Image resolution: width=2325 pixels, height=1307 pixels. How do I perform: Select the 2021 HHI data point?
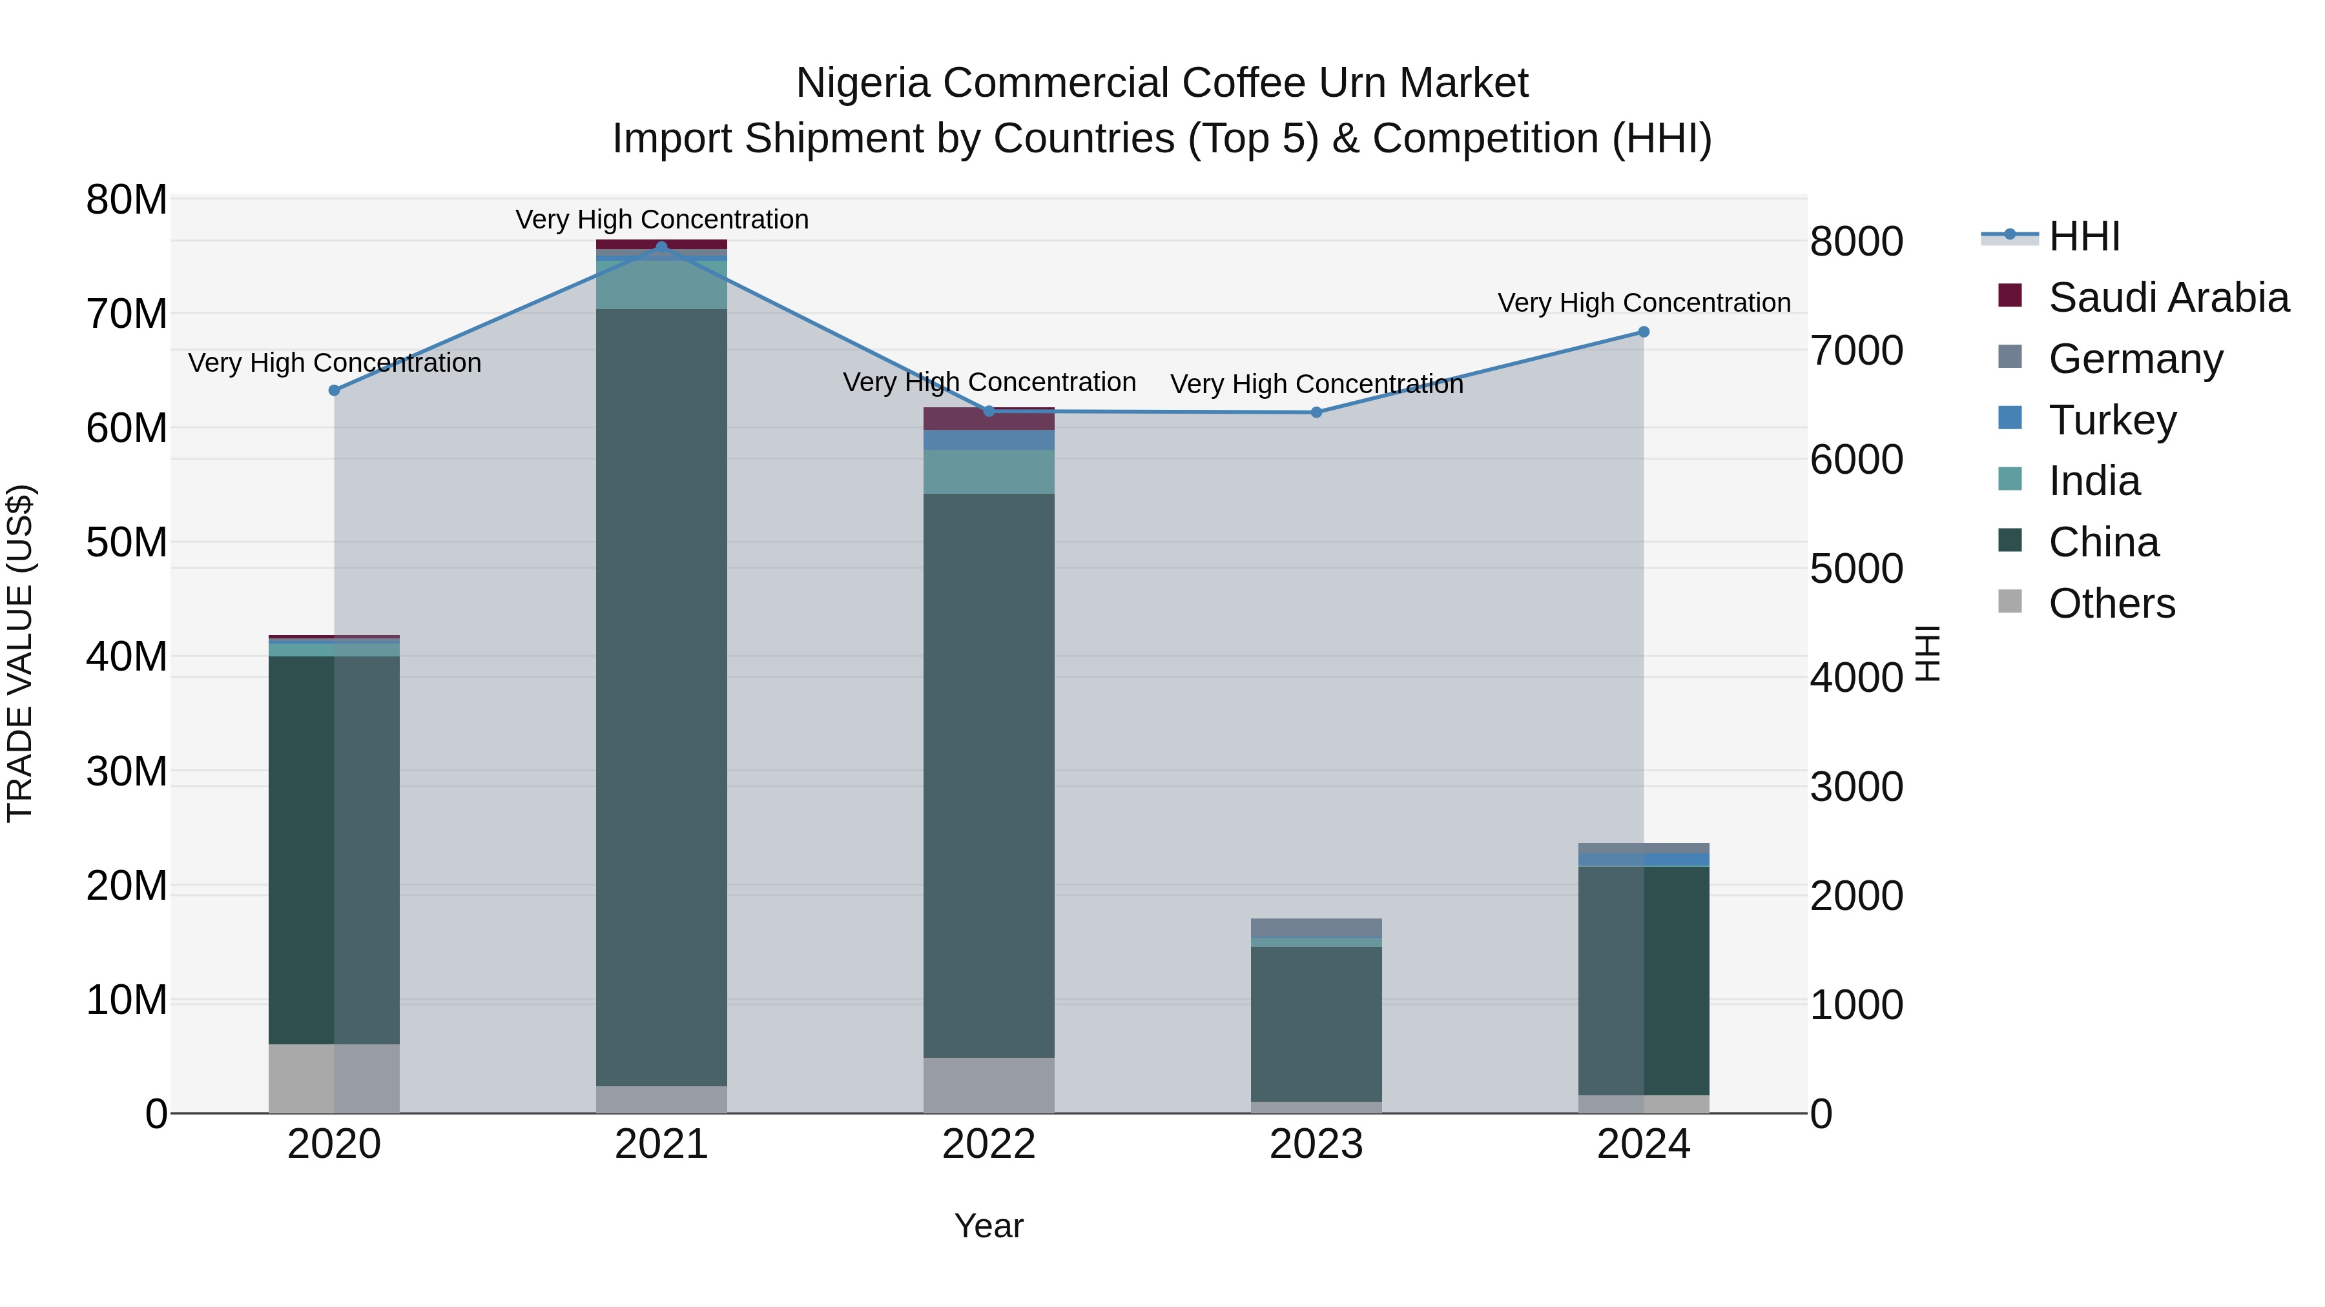(661, 247)
